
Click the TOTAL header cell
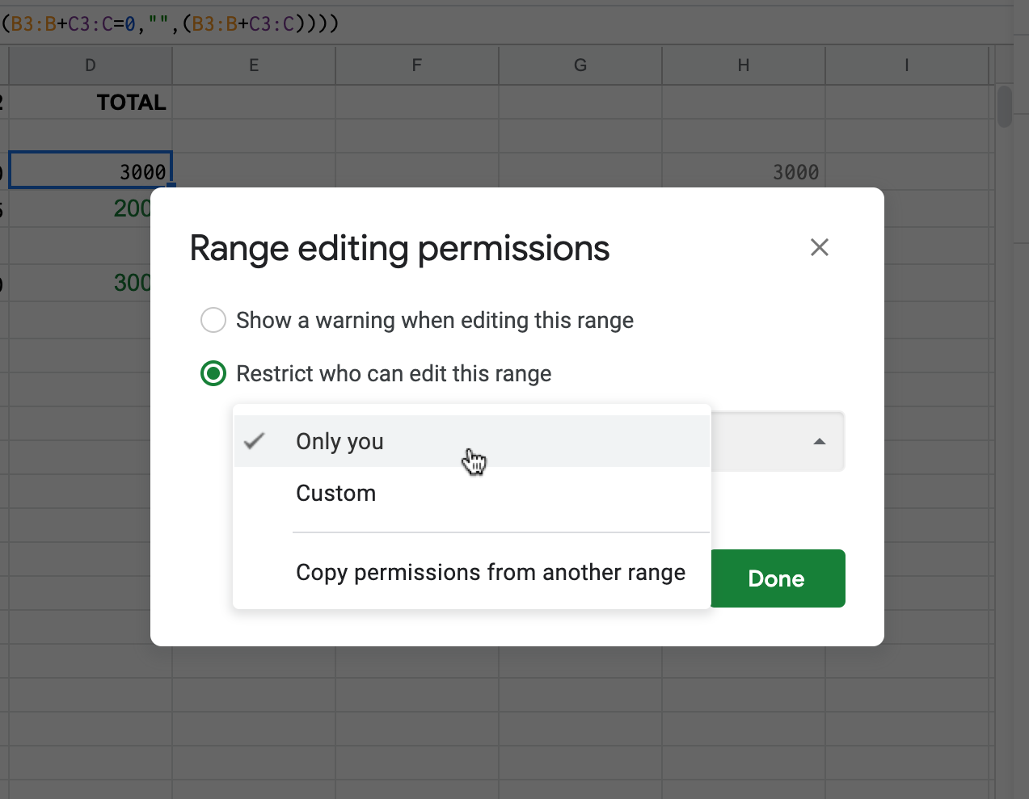[x=91, y=103]
